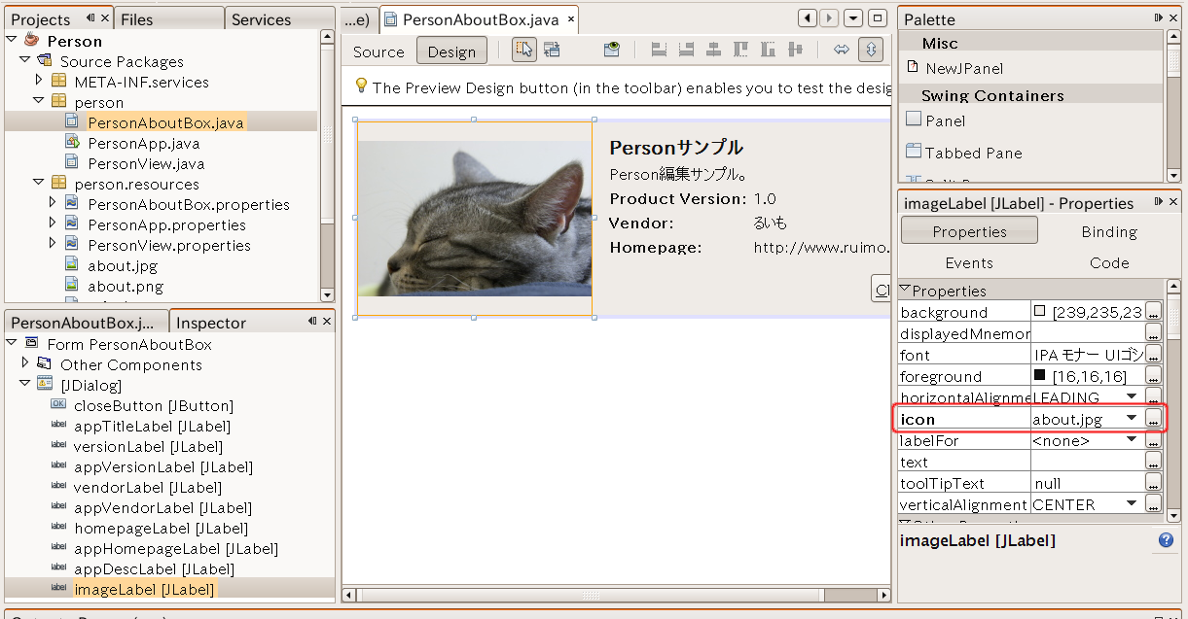Toggle the vertical resizability button

(870, 51)
